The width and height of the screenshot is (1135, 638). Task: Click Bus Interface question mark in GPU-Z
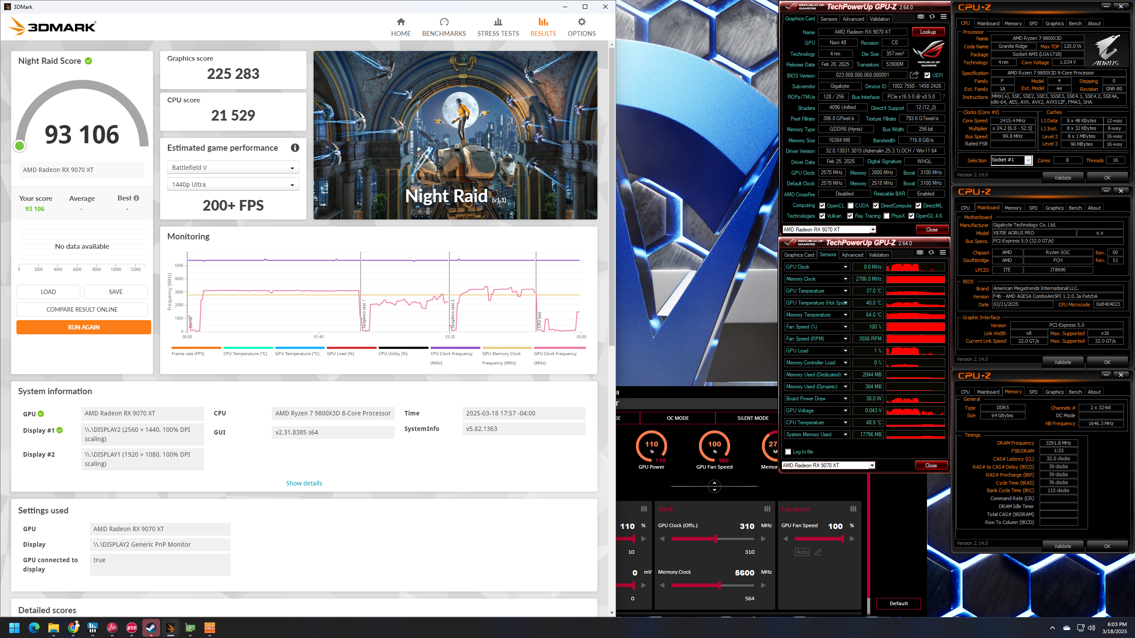click(x=943, y=97)
